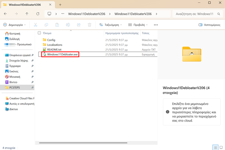Click first Windows11DebloaterV206 breadcrumb

[x=87, y=14]
